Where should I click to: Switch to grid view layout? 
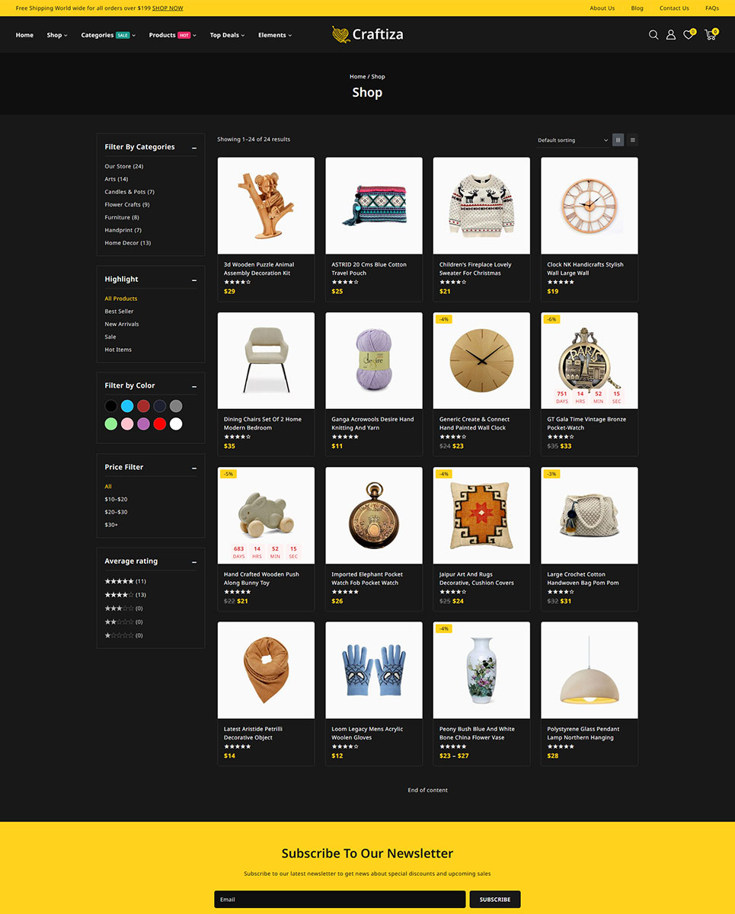pos(618,140)
